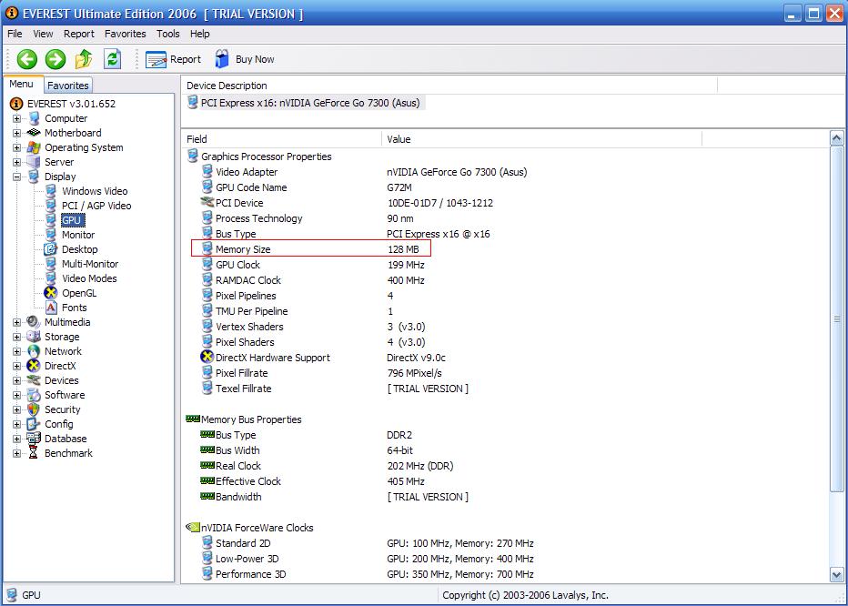Image resolution: width=848 pixels, height=606 pixels.
Task: Select the EVEREST v3.01.652 root icon
Action: point(16,104)
